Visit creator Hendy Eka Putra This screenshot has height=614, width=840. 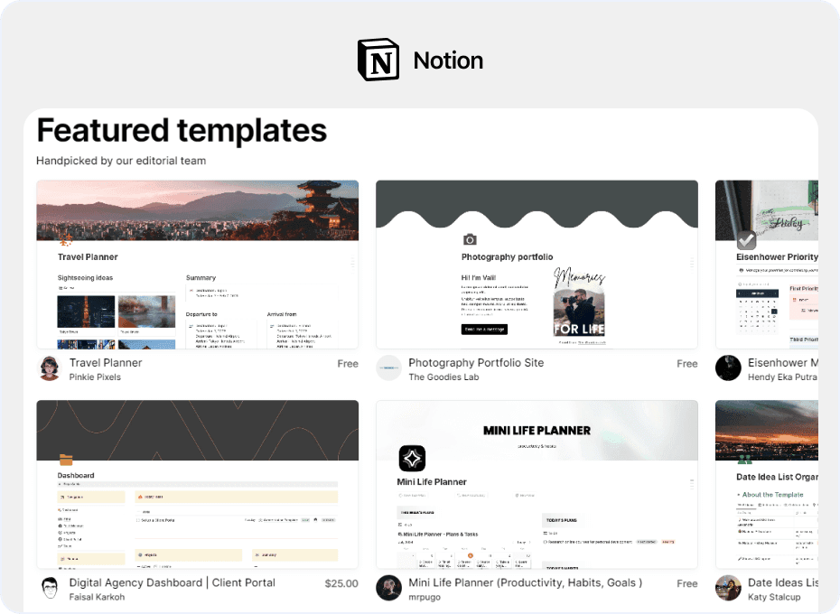782,377
